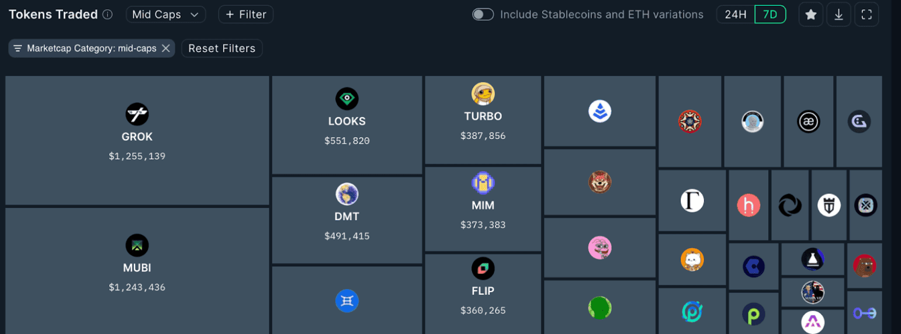This screenshot has height=334, width=901.
Task: Click the white T token logo
Action: pos(692,201)
